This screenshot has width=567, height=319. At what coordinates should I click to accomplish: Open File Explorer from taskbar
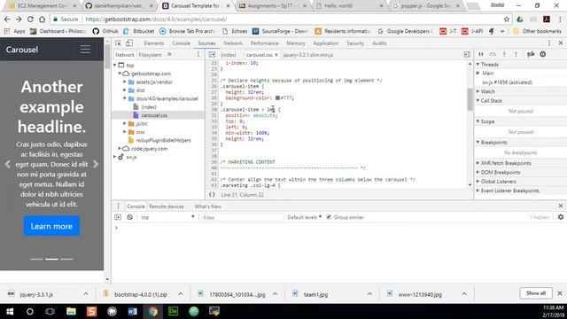click(x=71, y=311)
